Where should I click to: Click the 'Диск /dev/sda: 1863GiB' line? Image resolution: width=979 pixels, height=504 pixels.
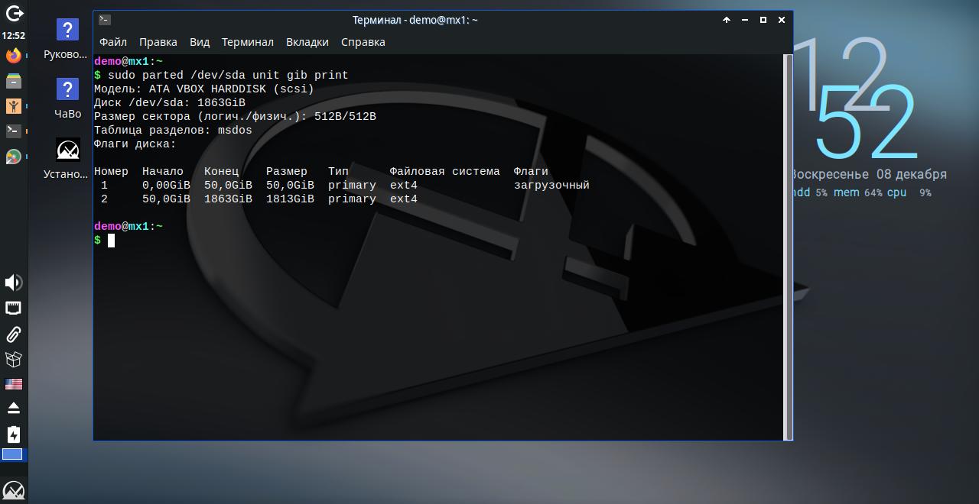[x=170, y=102]
